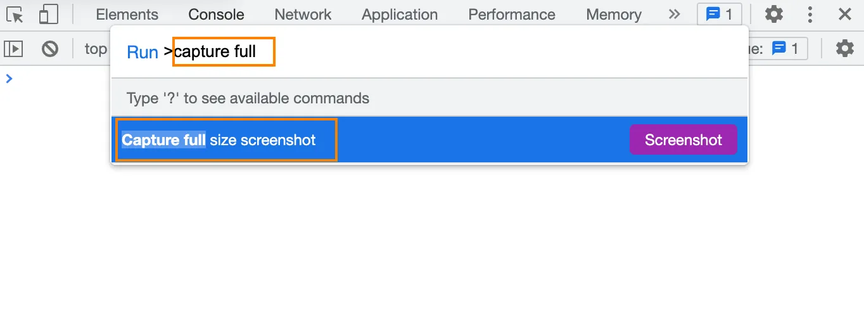Switch to the Elements tab
The height and width of the screenshot is (317, 864).
tap(127, 14)
